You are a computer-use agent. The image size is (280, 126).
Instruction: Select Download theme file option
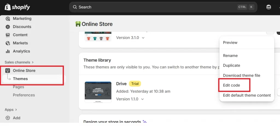(241, 75)
